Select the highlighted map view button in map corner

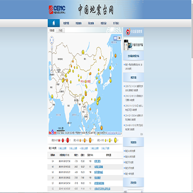tap(115, 38)
